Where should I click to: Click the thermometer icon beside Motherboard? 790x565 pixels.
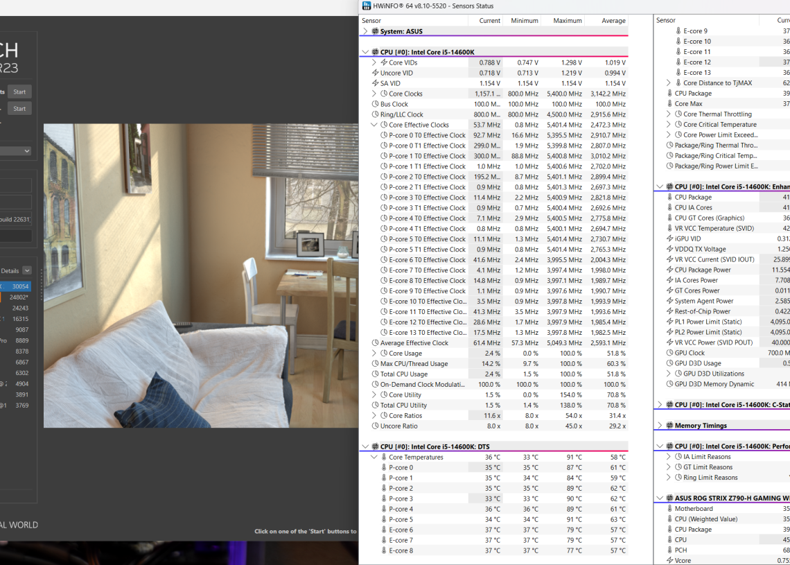click(x=669, y=509)
